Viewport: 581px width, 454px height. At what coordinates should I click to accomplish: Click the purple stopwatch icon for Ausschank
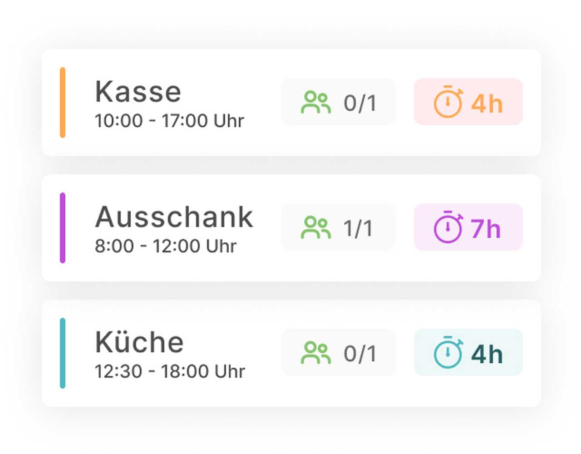tap(448, 227)
